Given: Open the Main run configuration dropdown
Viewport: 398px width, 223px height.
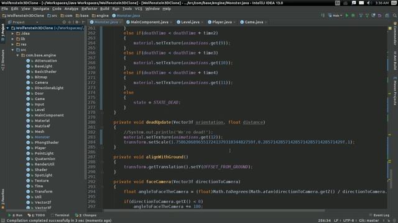Looking at the screenshot, I should [335, 15].
